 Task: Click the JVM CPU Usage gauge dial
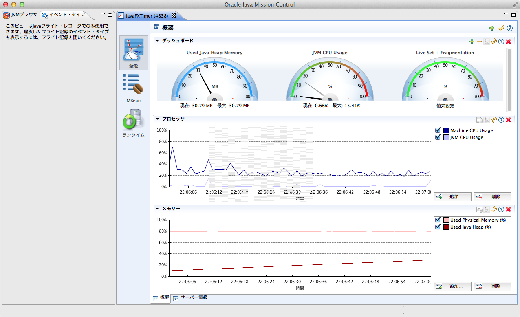click(330, 79)
